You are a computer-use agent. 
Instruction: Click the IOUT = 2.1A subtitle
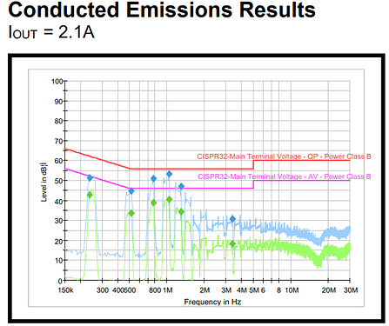click(51, 32)
